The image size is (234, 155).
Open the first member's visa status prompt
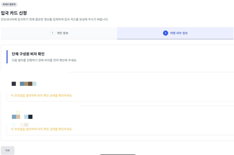pos(41,95)
